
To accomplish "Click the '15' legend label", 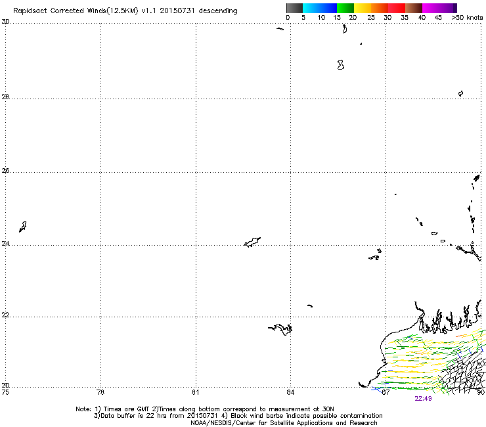I will pyautogui.click(x=337, y=18).
